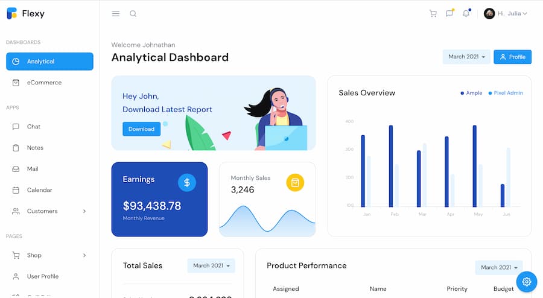Image resolution: width=543 pixels, height=298 pixels.
Task: Open the shopping cart icon in header
Action: 433,14
